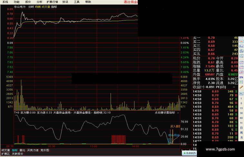The height and width of the screenshot is (157, 244).
Task: Click the 14:00 time axis label
Action: (135, 146)
